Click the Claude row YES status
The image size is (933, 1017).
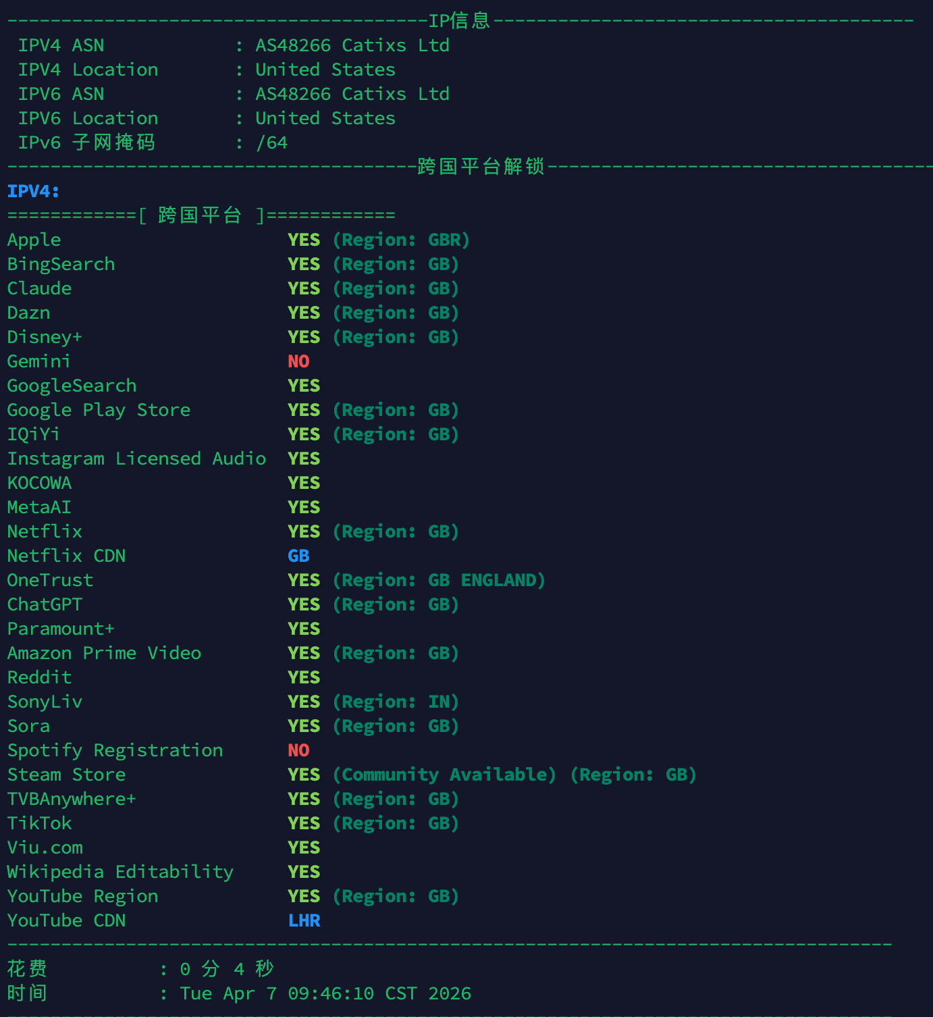pyautogui.click(x=304, y=288)
